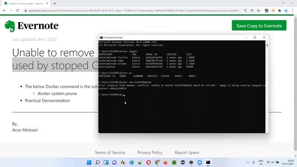
Task: Go back using browser back arrow
Action: (x=4, y=11)
